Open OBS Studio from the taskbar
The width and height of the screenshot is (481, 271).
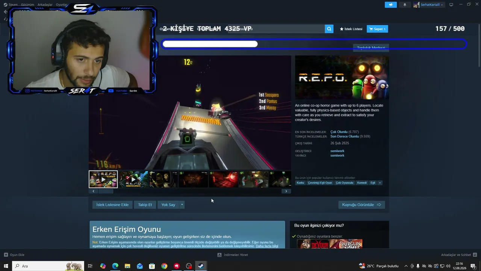point(189,266)
